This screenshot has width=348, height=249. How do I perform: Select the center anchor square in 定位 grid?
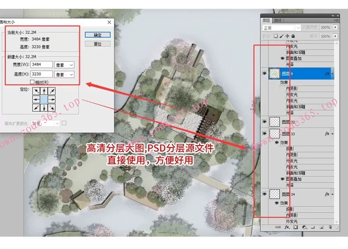tap(44, 99)
